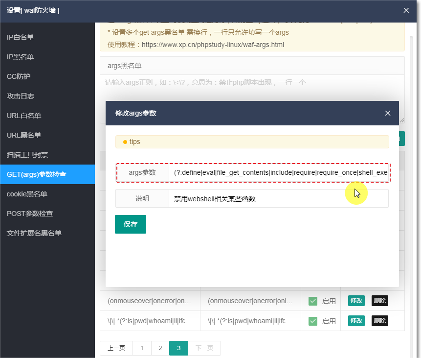Open the IP白名单 section
The height and width of the screenshot is (358, 421).
47,37
